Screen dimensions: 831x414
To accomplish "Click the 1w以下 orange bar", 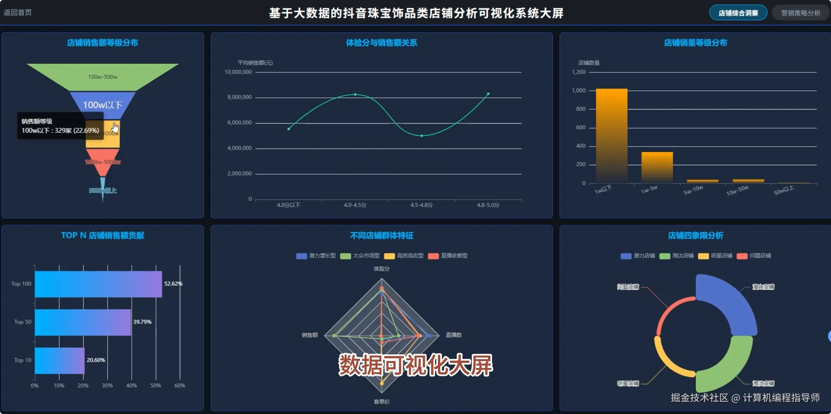I will pyautogui.click(x=611, y=135).
